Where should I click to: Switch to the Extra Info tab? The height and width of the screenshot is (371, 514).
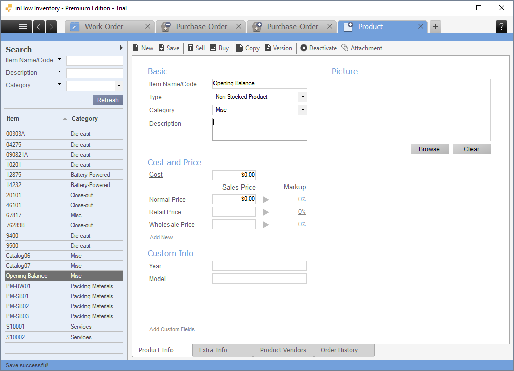pos(223,350)
